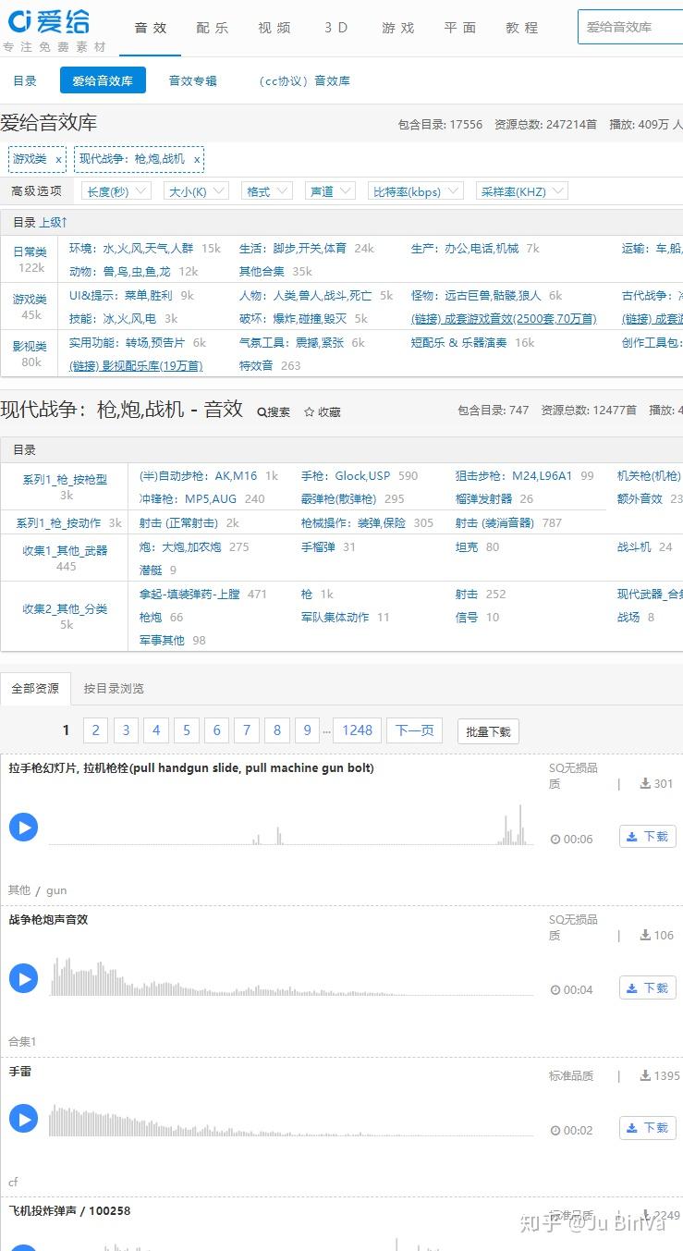Click the 收藏 star icon
683x1251 pixels.
tap(310, 412)
